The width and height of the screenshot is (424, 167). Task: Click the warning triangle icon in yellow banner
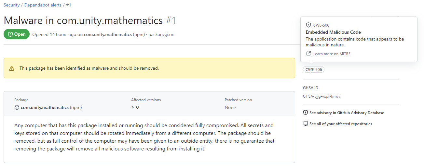[x=12, y=68]
